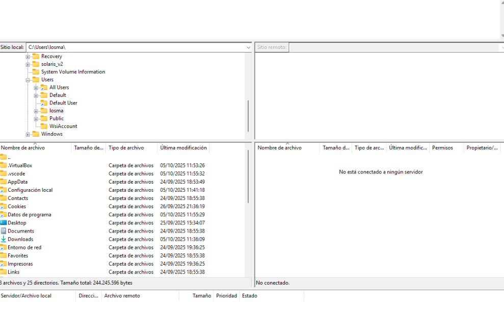Click the remote Permisos column header
Image resolution: width=504 pixels, height=331 pixels.
442,148
